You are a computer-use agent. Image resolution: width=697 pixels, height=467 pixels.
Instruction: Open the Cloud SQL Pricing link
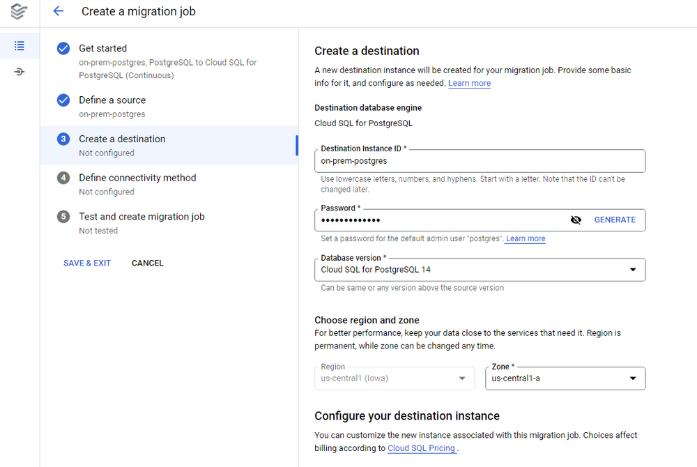point(421,448)
